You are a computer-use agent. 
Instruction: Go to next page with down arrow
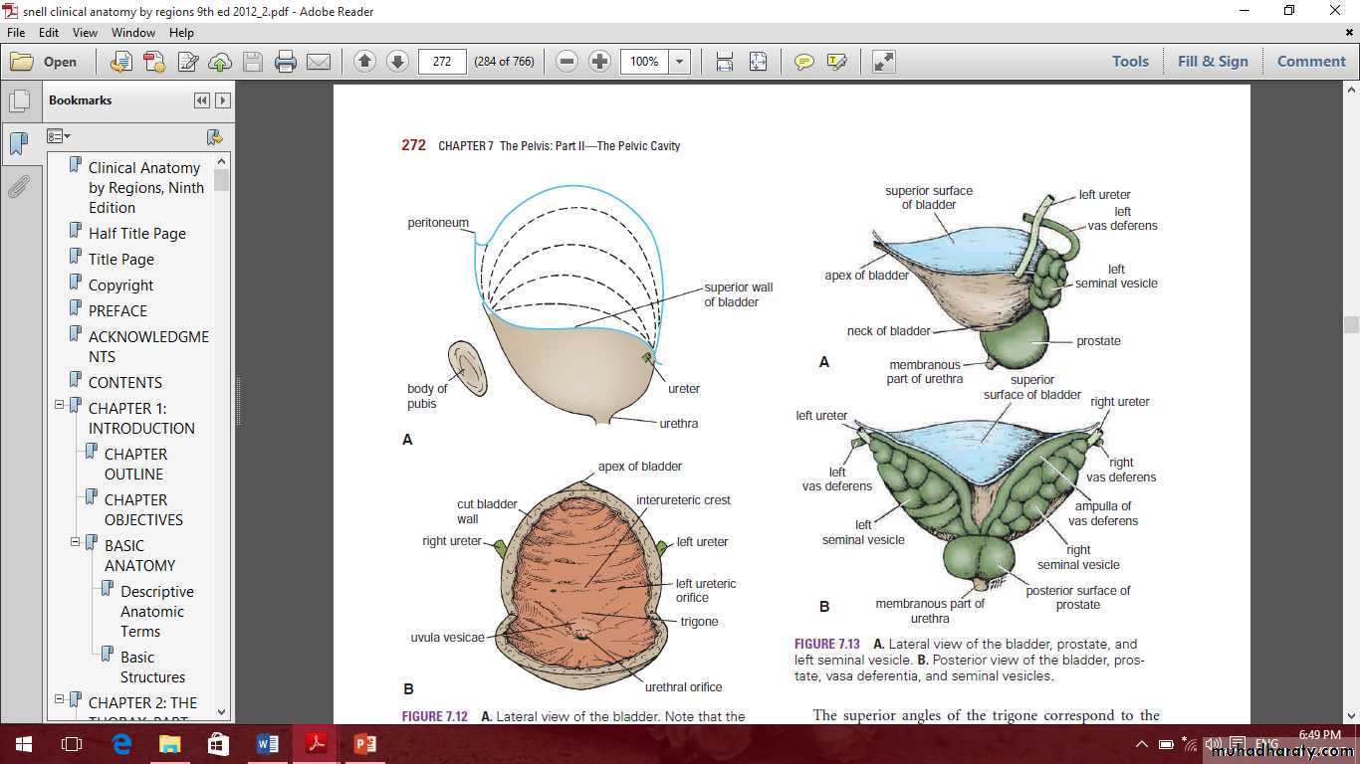coord(397,62)
